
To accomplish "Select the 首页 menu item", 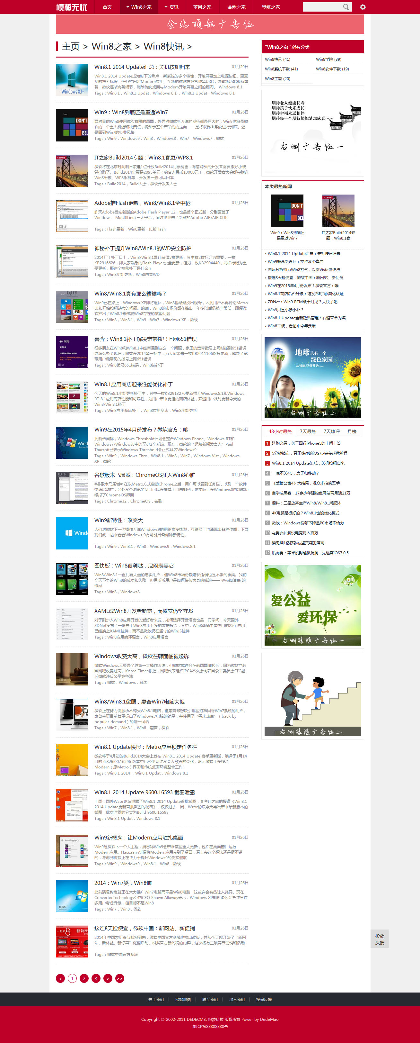I will tap(107, 7).
